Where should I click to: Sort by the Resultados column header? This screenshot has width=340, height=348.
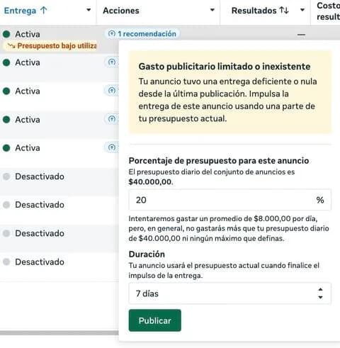pos(260,11)
